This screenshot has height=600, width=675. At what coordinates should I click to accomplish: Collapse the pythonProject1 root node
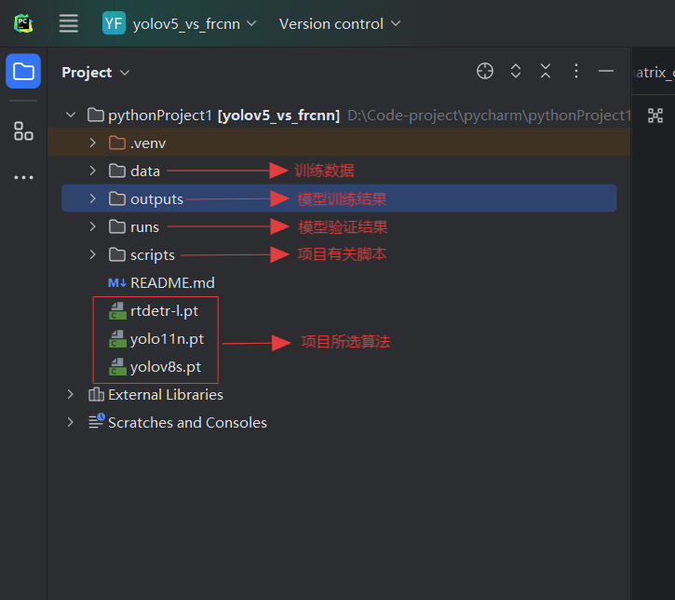(70, 116)
